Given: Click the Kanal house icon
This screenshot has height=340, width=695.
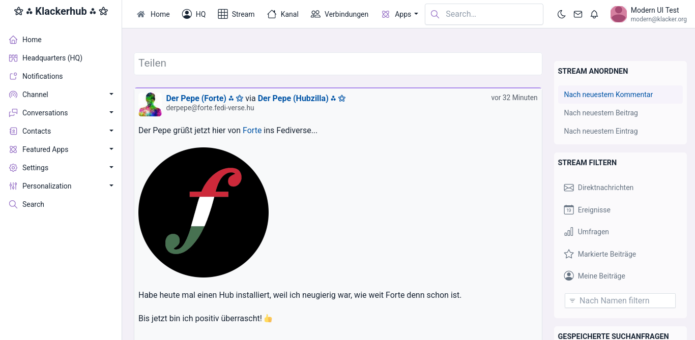Looking at the screenshot, I should [272, 14].
